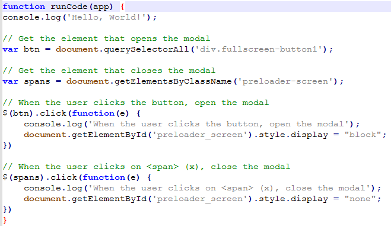The width and height of the screenshot is (391, 226).
Task: Click the comment 'Get the element that opens the modal'
Action: coord(106,39)
